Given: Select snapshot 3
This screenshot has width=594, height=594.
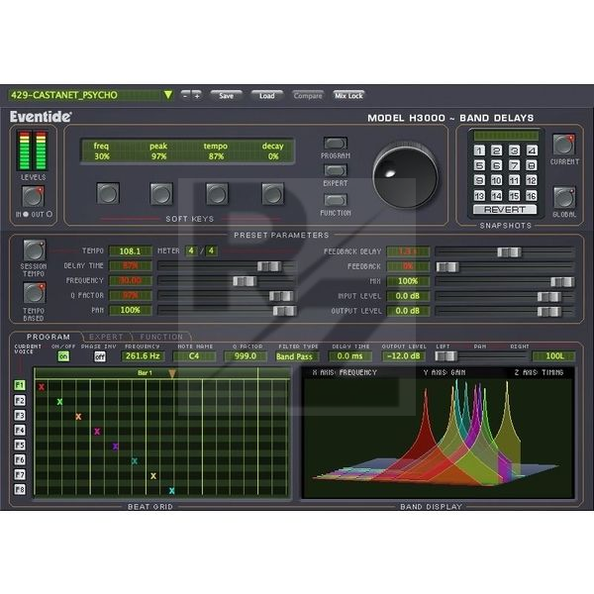Looking at the screenshot, I should [514, 150].
